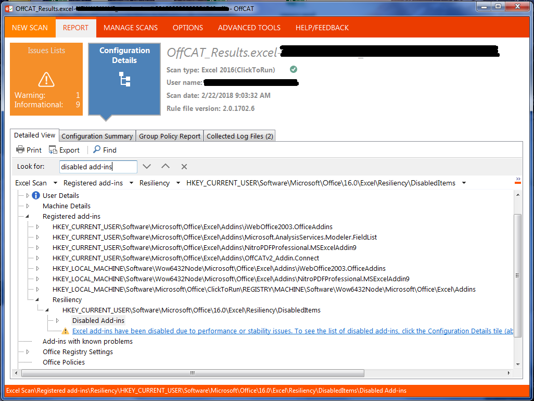This screenshot has height=401, width=534.
Task: Switch to the Detailed View tab
Action: (34, 135)
